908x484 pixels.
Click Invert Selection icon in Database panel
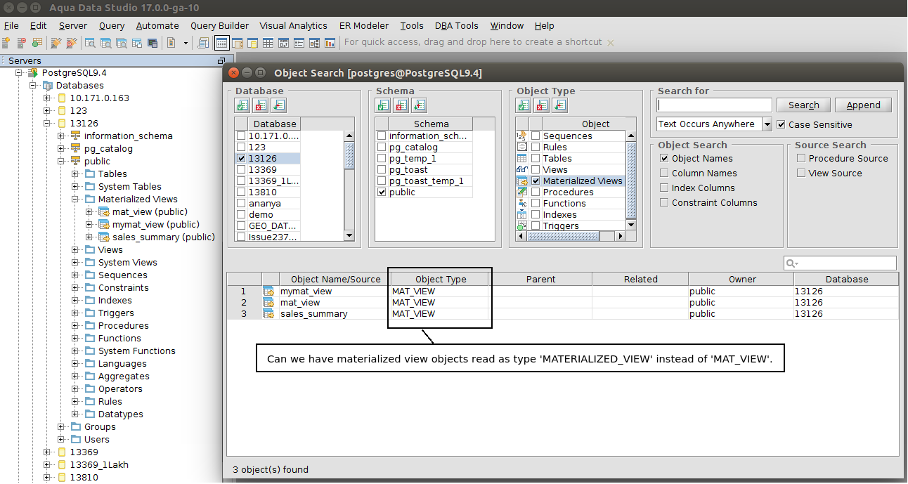279,105
